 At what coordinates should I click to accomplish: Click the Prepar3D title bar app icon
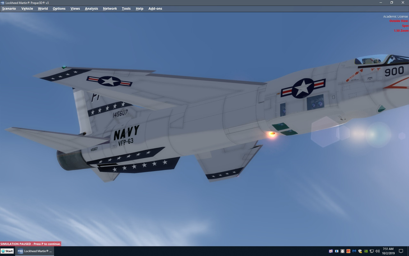pyautogui.click(x=3, y=3)
